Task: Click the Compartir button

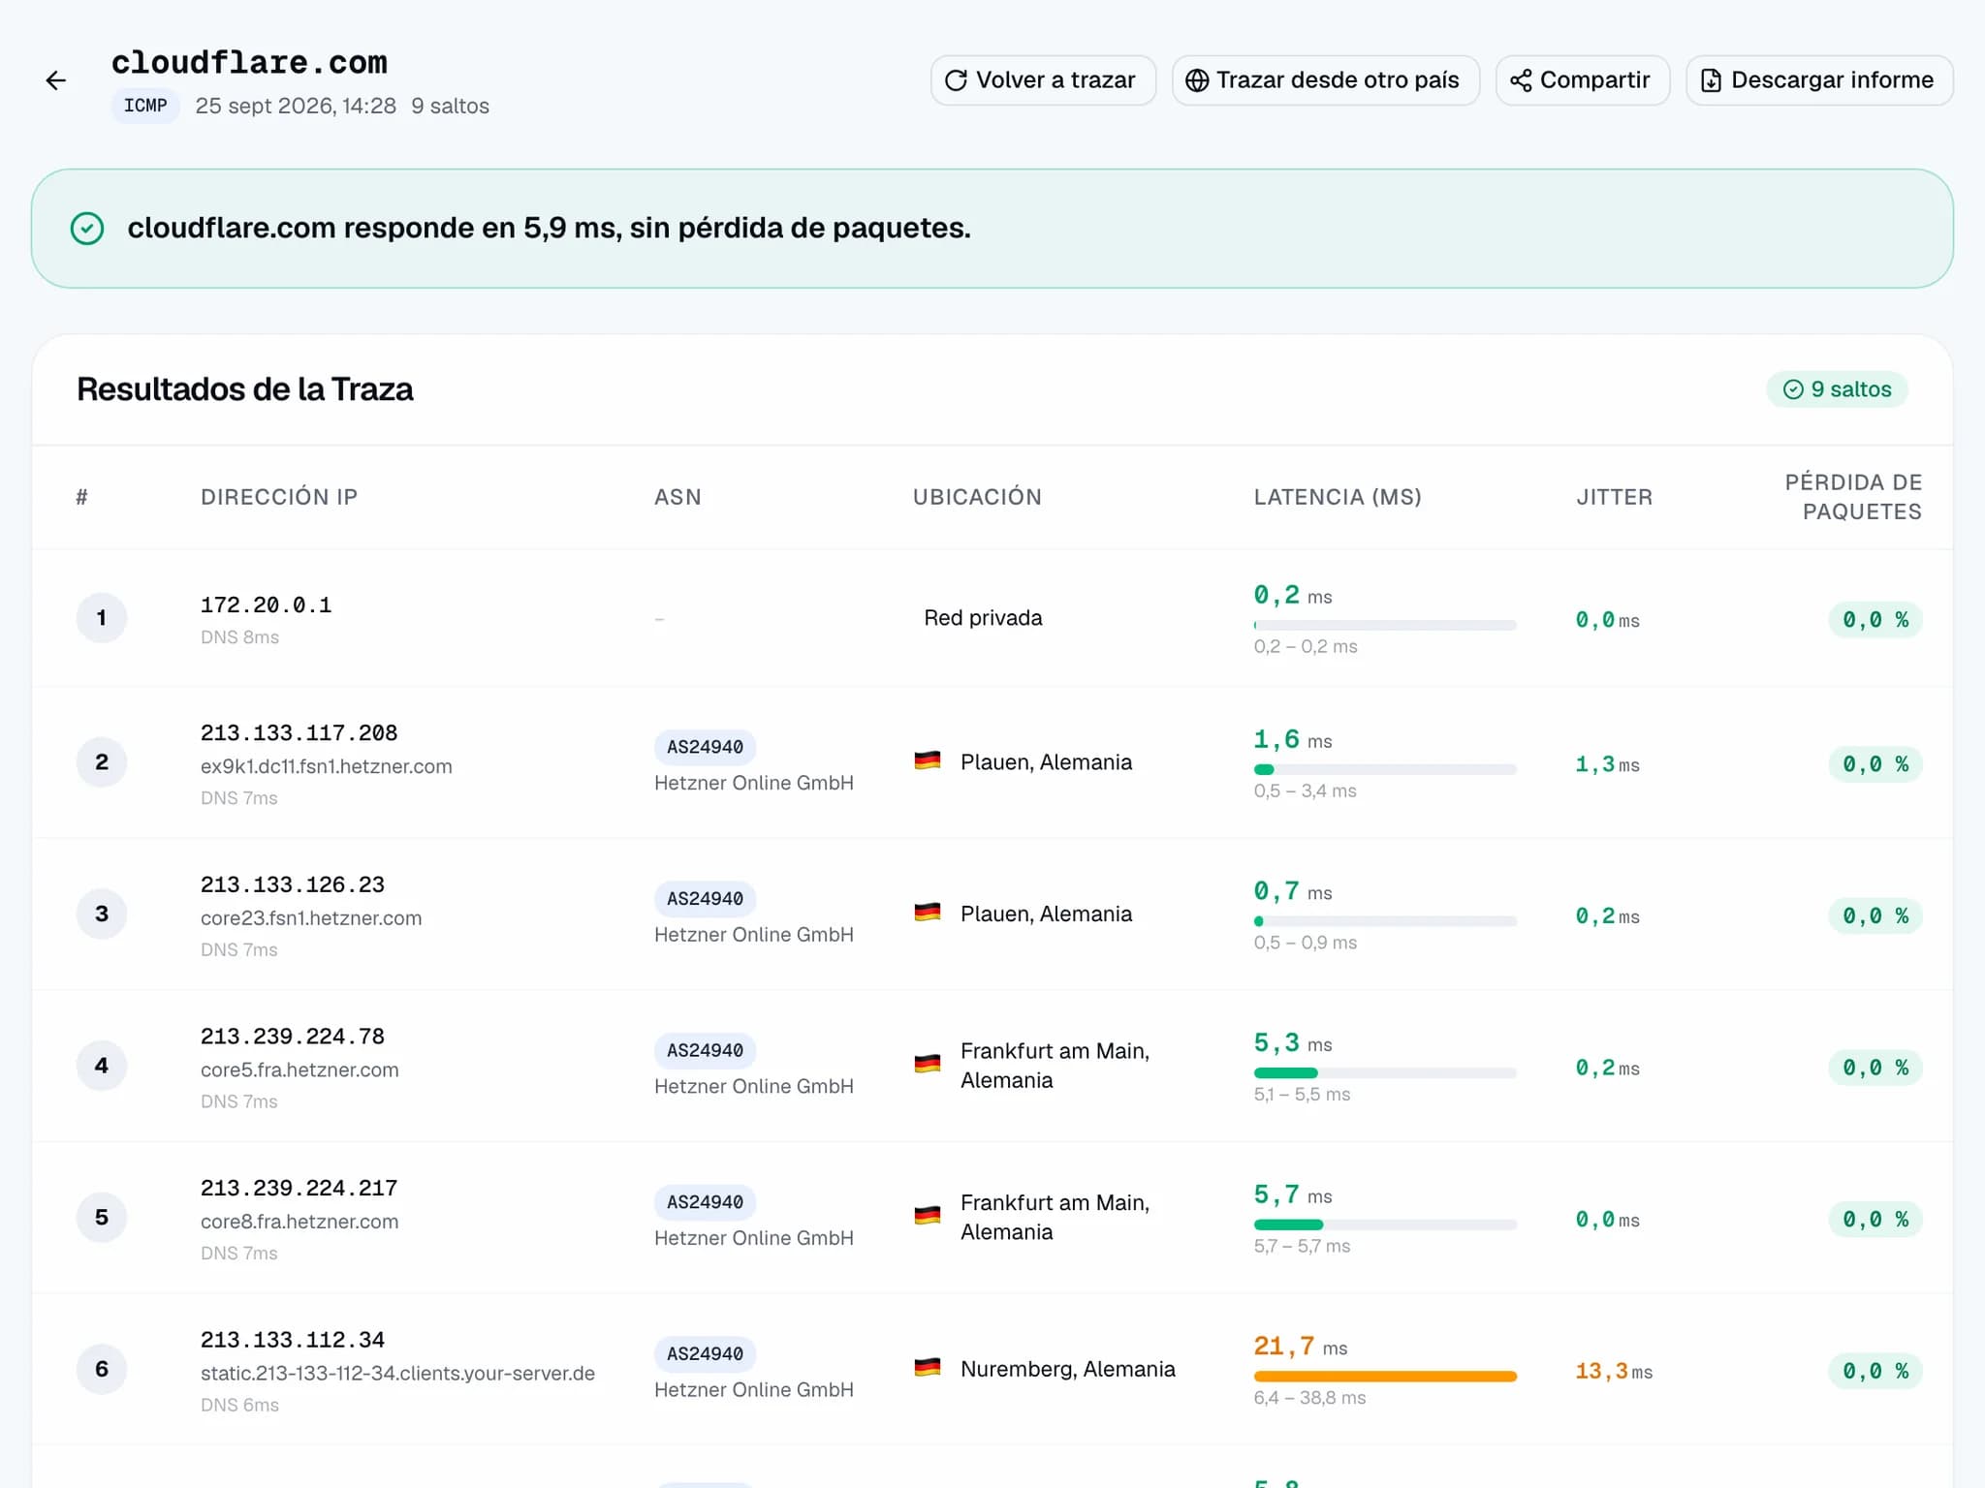Action: [1582, 80]
